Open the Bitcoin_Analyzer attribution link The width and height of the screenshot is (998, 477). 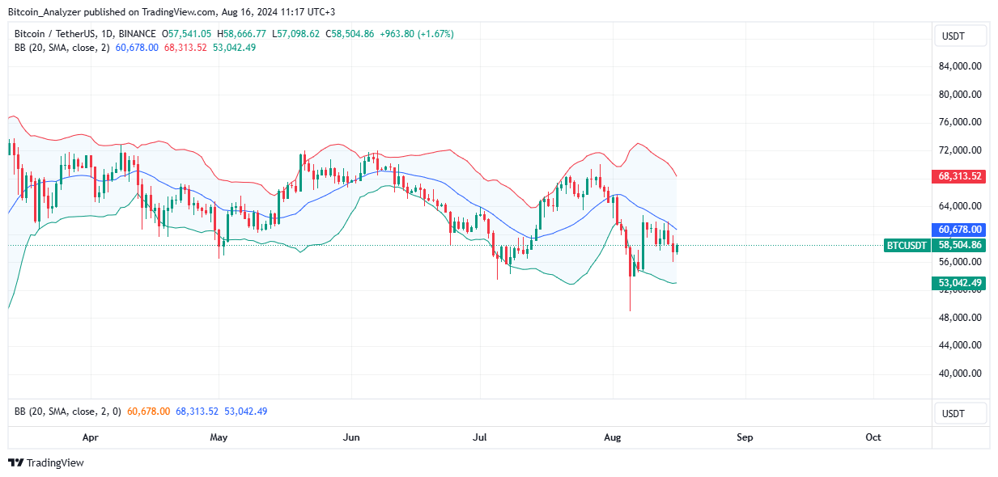45,12
